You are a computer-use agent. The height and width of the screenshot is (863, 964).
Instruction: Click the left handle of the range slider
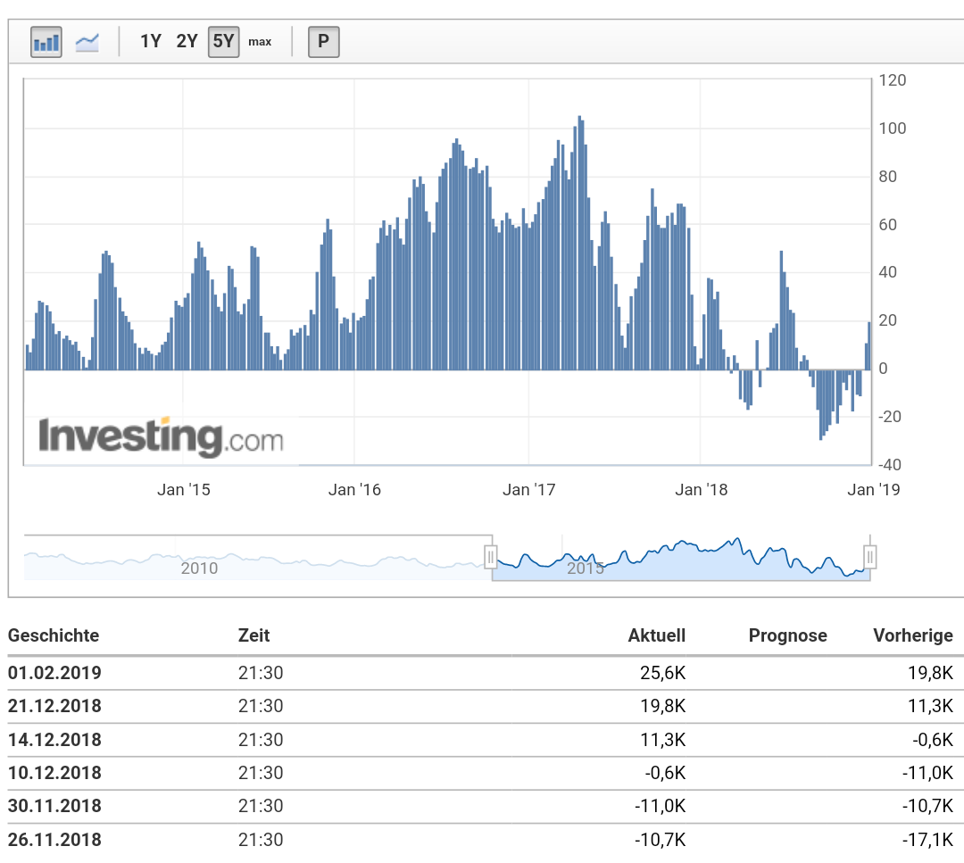pos(491,556)
